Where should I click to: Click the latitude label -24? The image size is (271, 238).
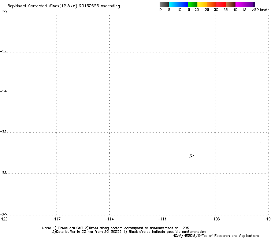pyautogui.click(x=3, y=91)
